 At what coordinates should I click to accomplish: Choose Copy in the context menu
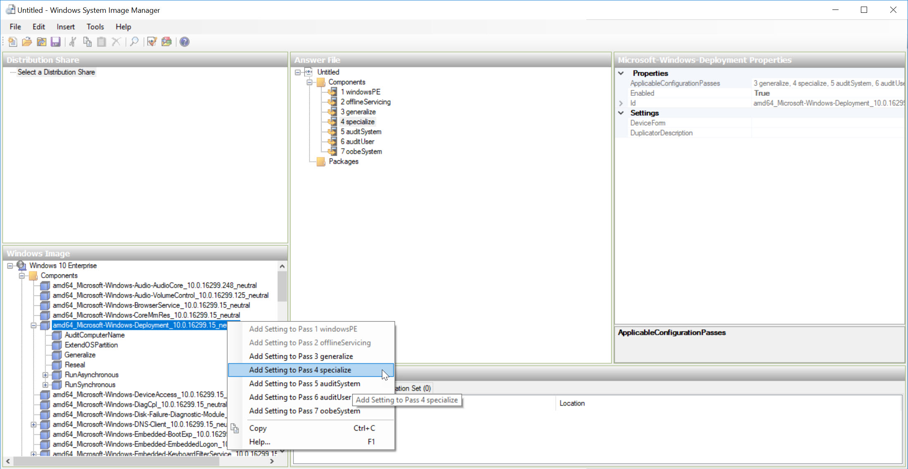[311, 428]
